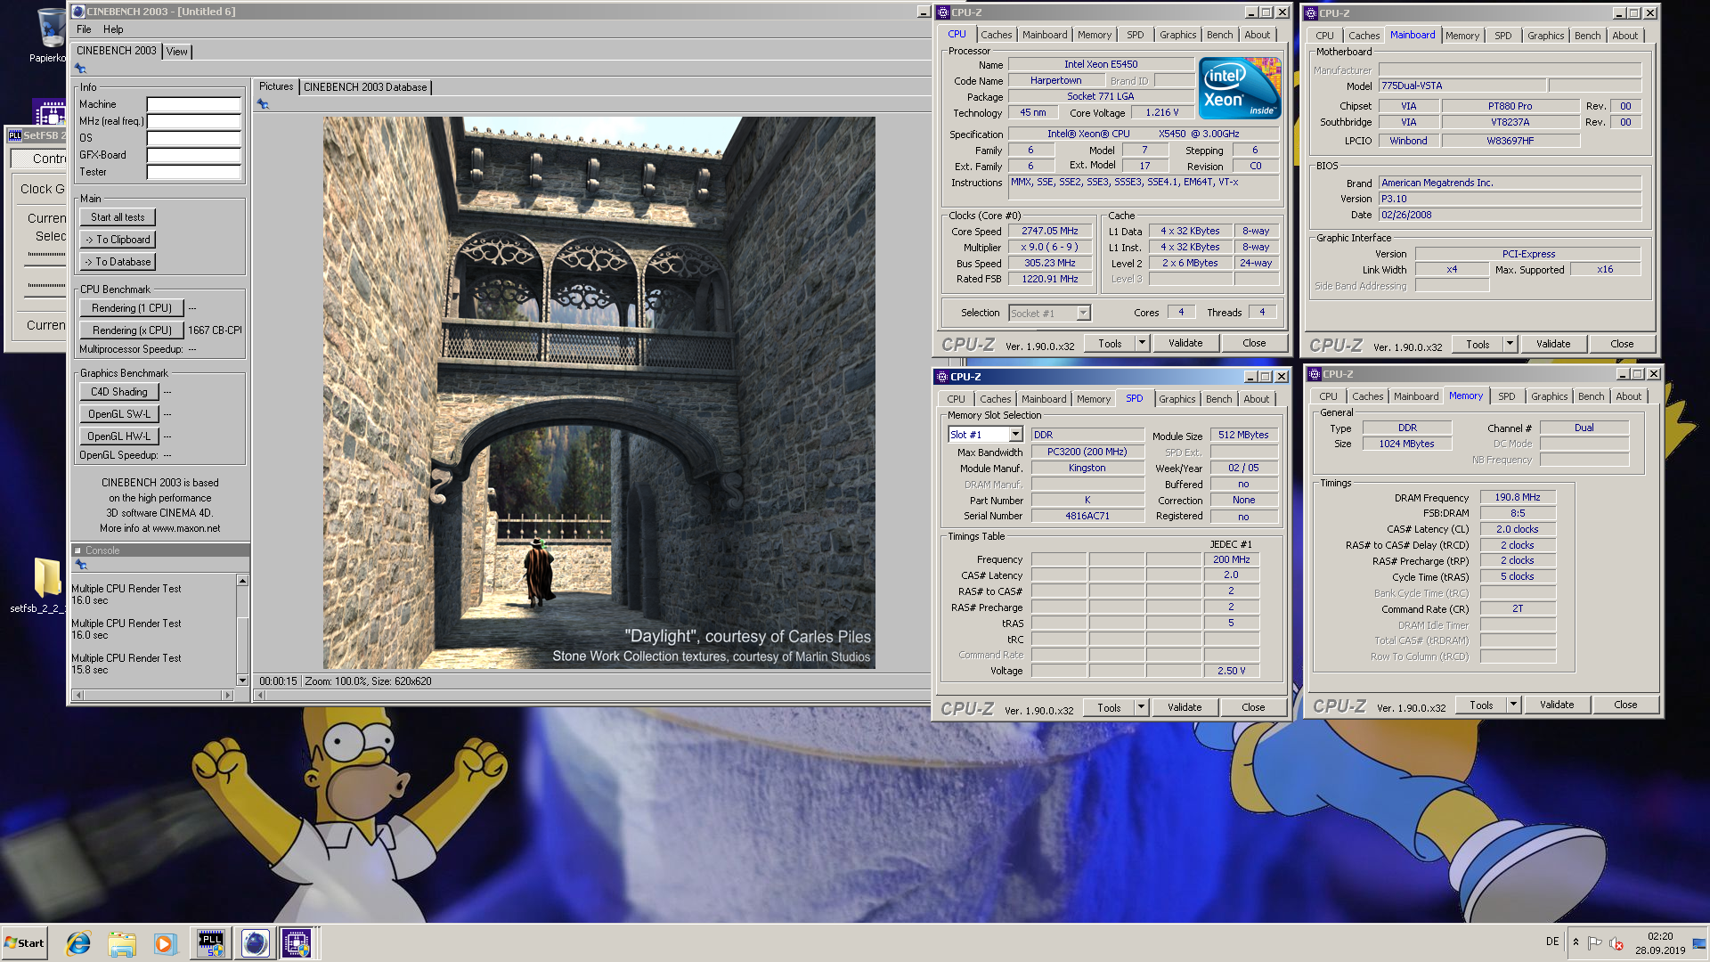Open the Papierkorb recycle bin desktop icon
This screenshot has height=962, width=1710.
(x=49, y=34)
